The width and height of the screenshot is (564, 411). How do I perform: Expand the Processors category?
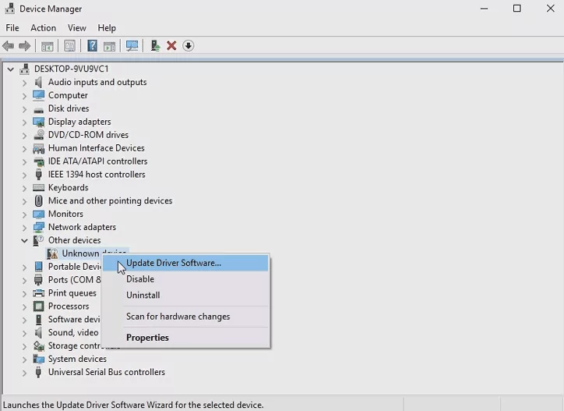24,306
